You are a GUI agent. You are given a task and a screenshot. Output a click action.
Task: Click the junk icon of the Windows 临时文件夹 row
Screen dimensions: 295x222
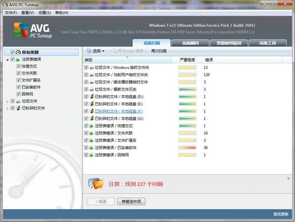point(91,67)
